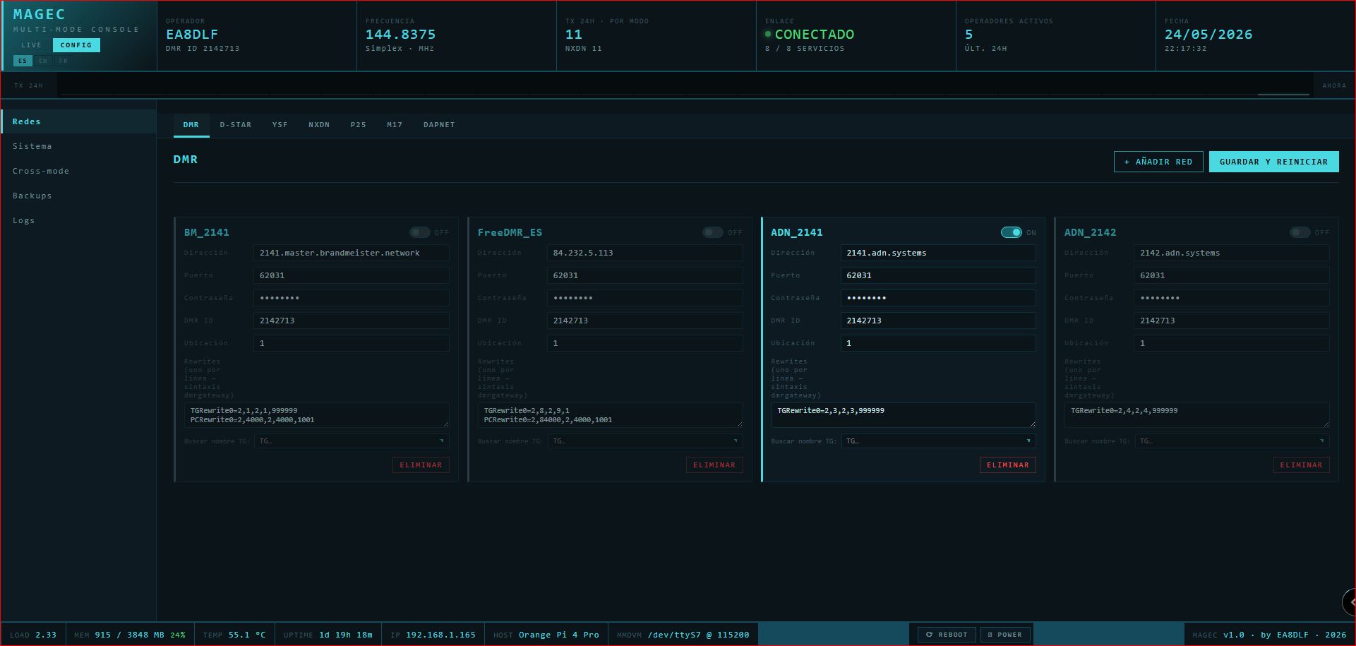The height and width of the screenshot is (646, 1356).
Task: Go to Backups in the sidebar
Action: pos(78,196)
